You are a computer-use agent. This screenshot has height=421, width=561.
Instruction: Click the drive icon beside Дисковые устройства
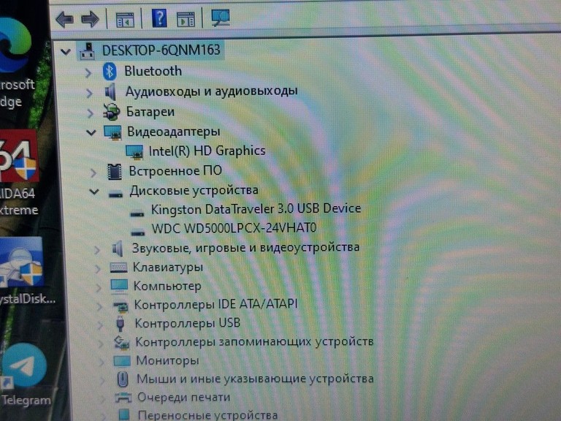click(115, 194)
